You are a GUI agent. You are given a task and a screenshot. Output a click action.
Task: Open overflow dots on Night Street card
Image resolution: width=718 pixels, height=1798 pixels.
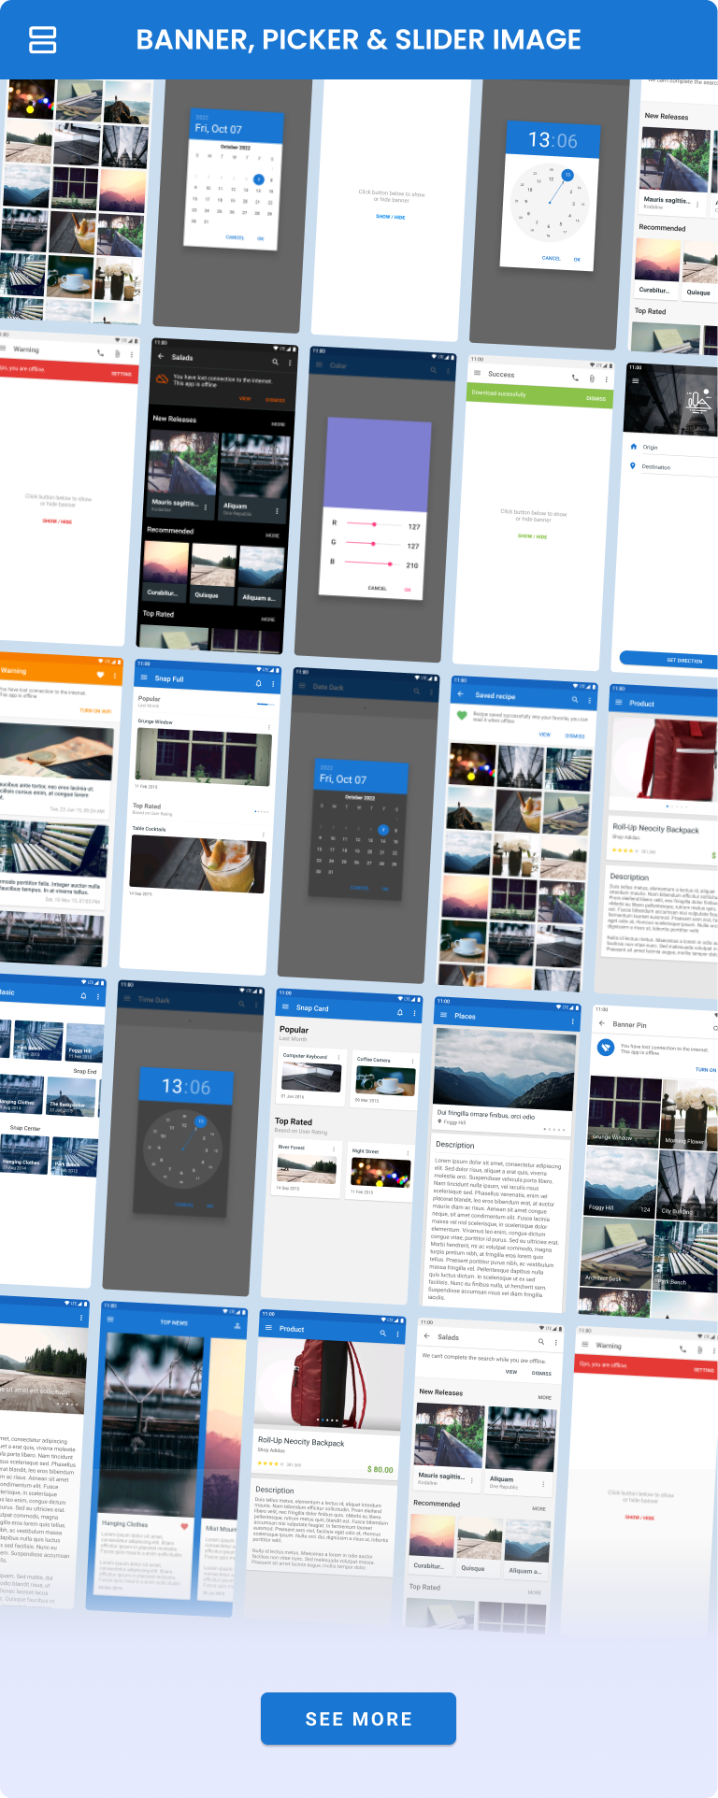point(408,1153)
